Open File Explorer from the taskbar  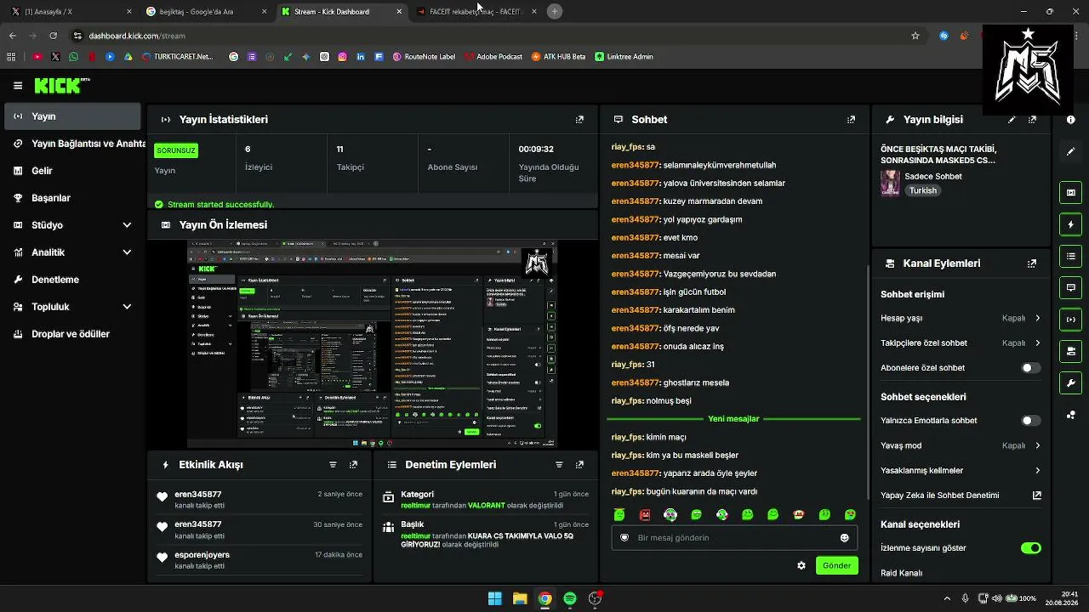[520, 598]
